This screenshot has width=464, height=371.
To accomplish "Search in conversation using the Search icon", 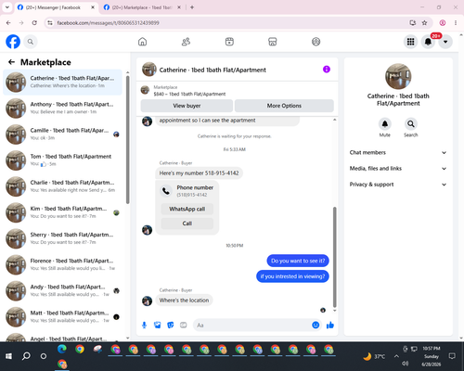I will click(x=411, y=124).
